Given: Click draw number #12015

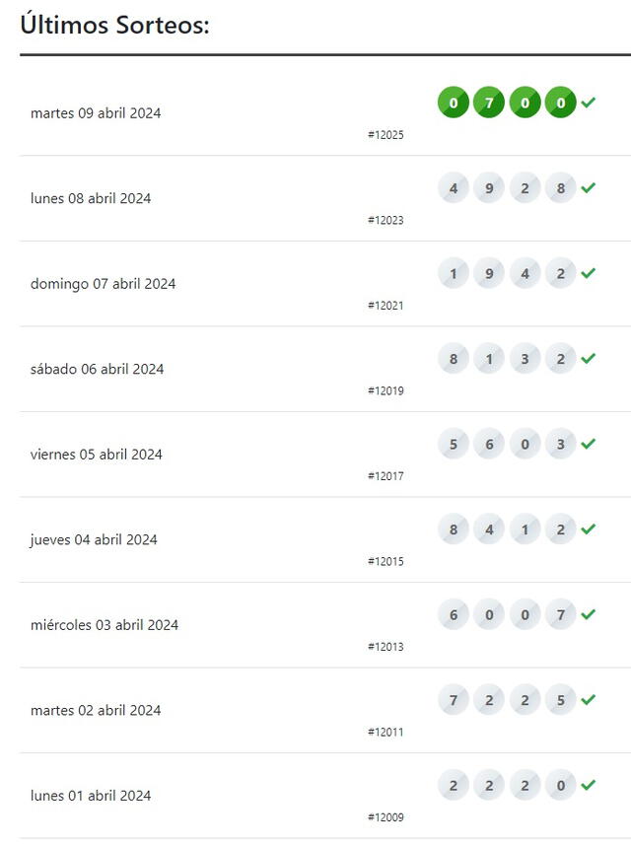Looking at the screenshot, I should [x=386, y=561].
